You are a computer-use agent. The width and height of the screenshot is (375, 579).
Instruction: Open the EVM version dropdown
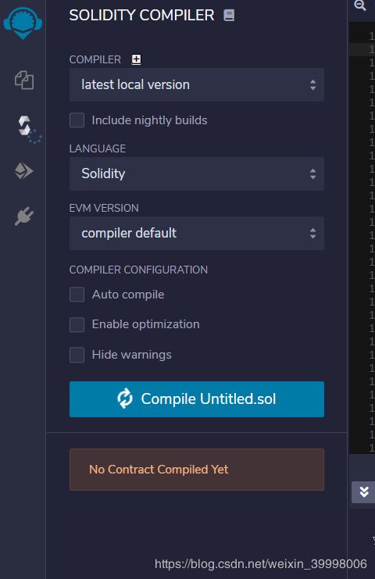tap(197, 234)
